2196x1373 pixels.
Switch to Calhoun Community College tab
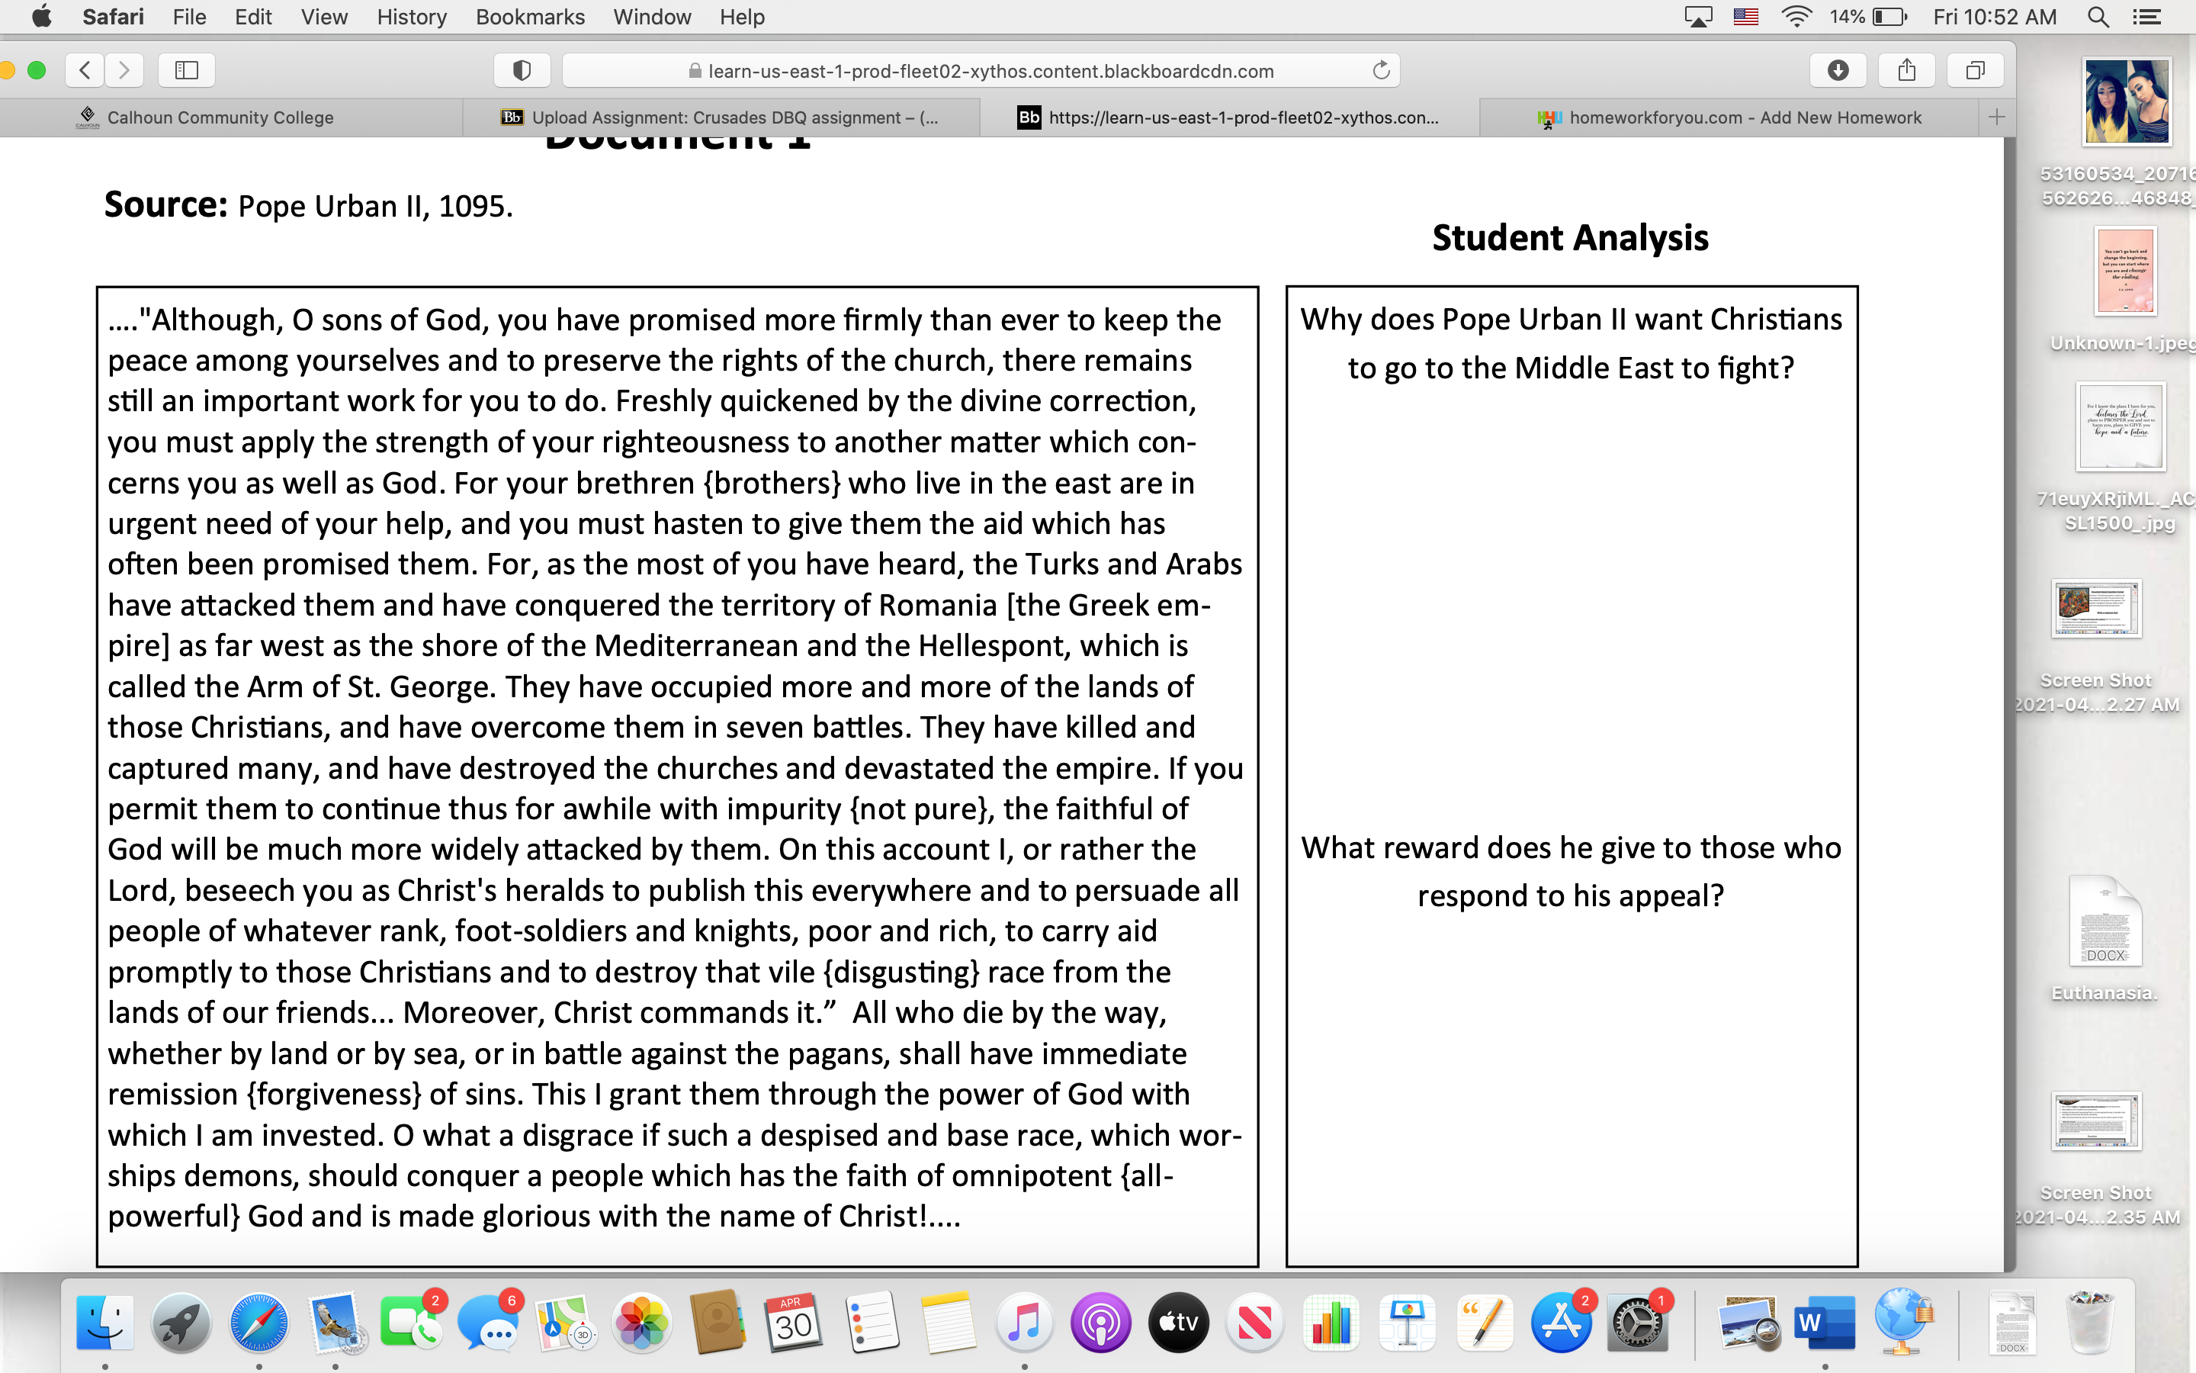[x=220, y=117]
